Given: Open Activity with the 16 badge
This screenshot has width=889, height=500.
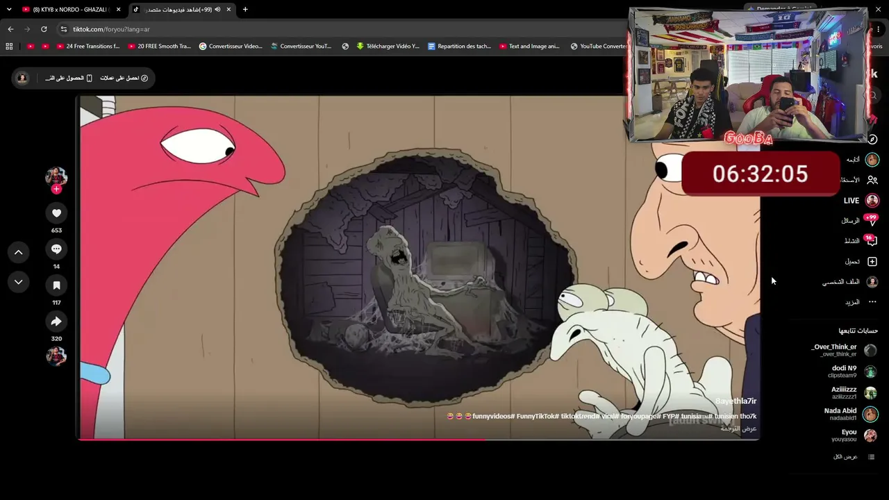Looking at the screenshot, I should 861,241.
